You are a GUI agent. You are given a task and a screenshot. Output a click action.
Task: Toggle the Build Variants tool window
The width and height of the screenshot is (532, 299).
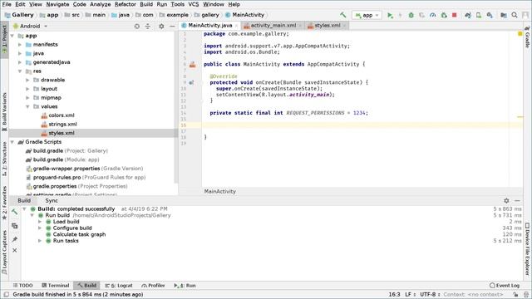4,112
